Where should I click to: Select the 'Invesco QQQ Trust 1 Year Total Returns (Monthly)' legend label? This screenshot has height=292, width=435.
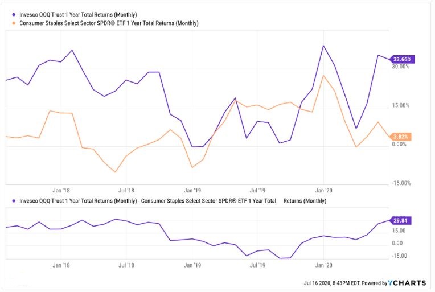tap(78, 15)
